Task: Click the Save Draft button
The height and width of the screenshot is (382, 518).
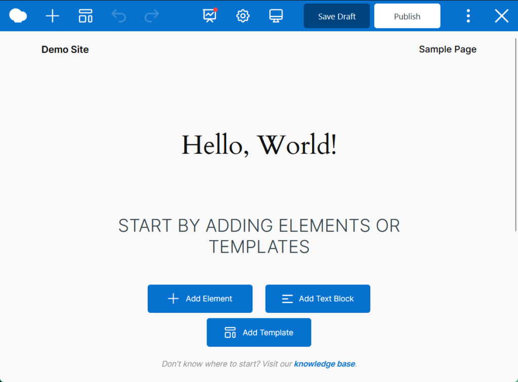Action: (336, 16)
